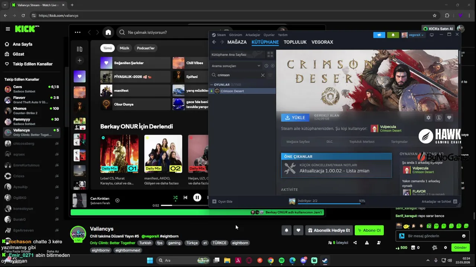The width and height of the screenshot is (476, 267).
Task: Open PİYASALIK 2026 playlist
Action: (x=135, y=77)
